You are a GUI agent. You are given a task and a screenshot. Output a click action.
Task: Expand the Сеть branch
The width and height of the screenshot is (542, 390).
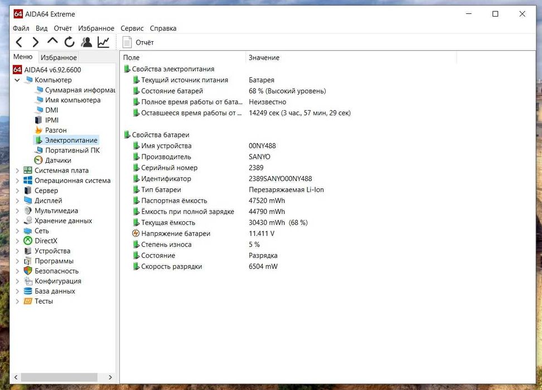[17, 231]
